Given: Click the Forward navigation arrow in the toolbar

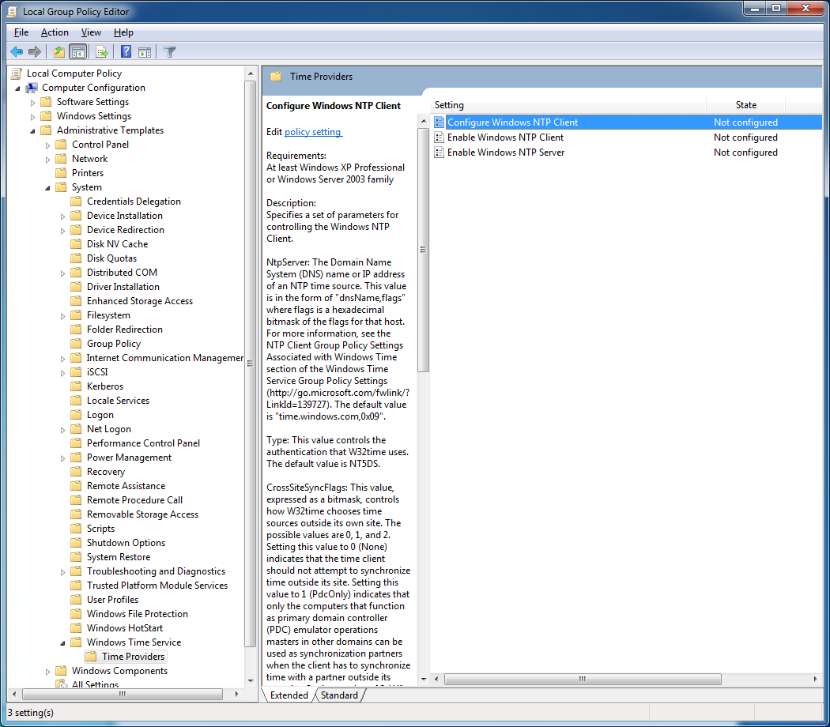Looking at the screenshot, I should [34, 51].
